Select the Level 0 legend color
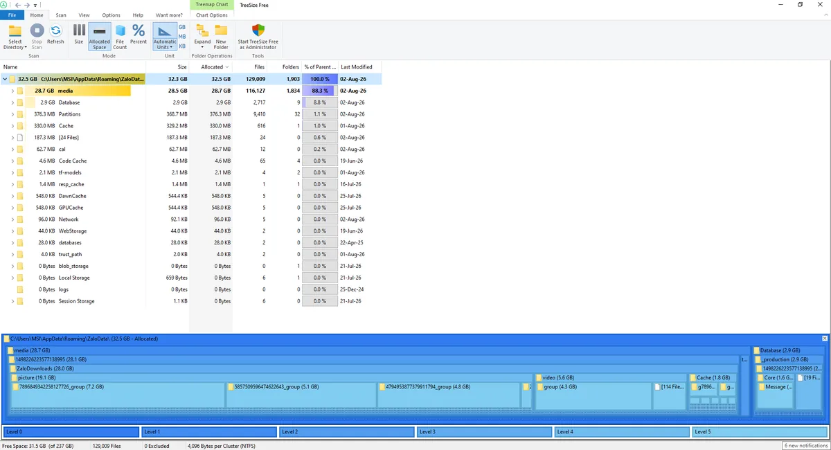The width and height of the screenshot is (831, 450). 71,432
